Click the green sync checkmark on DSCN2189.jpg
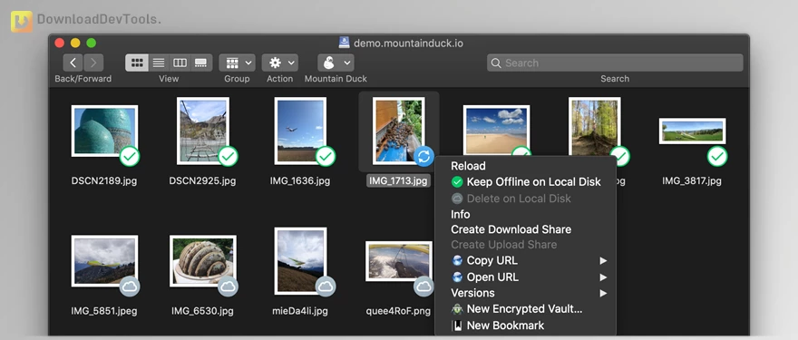 pos(130,156)
